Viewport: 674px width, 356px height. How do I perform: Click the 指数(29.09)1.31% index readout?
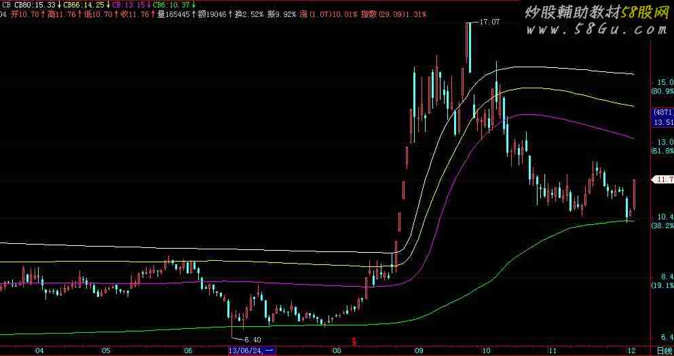pos(394,14)
